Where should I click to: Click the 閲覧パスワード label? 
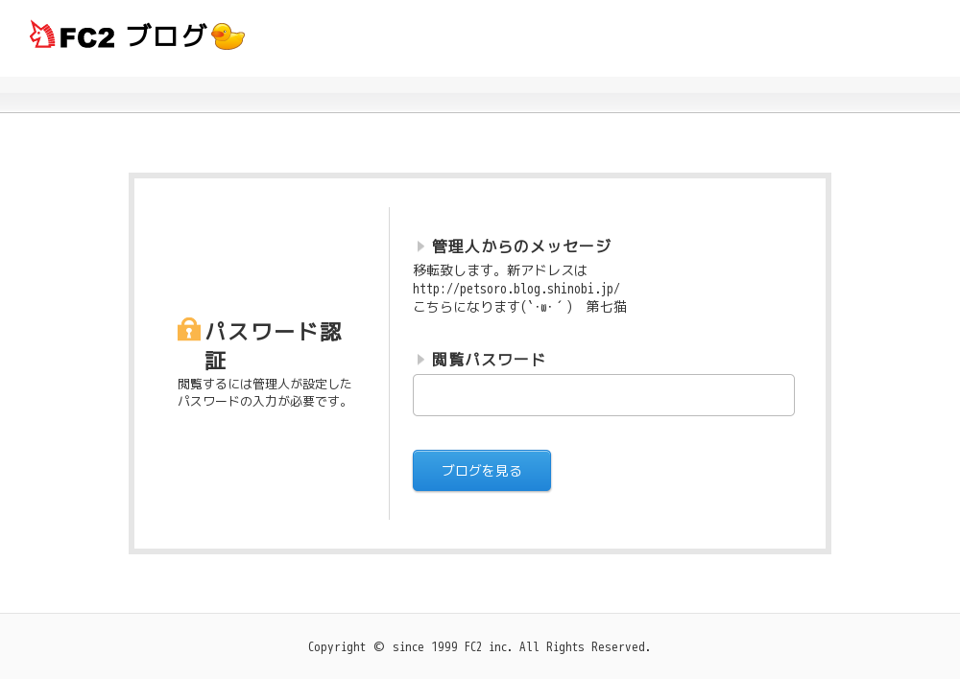point(489,360)
